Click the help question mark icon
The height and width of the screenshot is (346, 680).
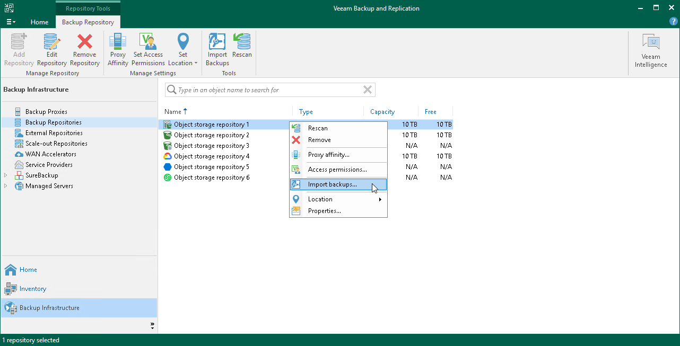coord(674,22)
